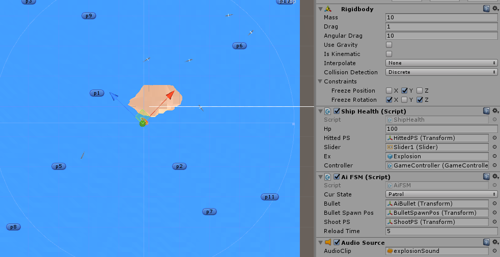
Task: Click object picker for Bullet field
Action: click(494, 204)
